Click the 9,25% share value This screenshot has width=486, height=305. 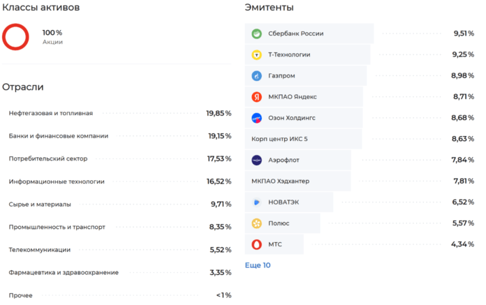[463, 54]
